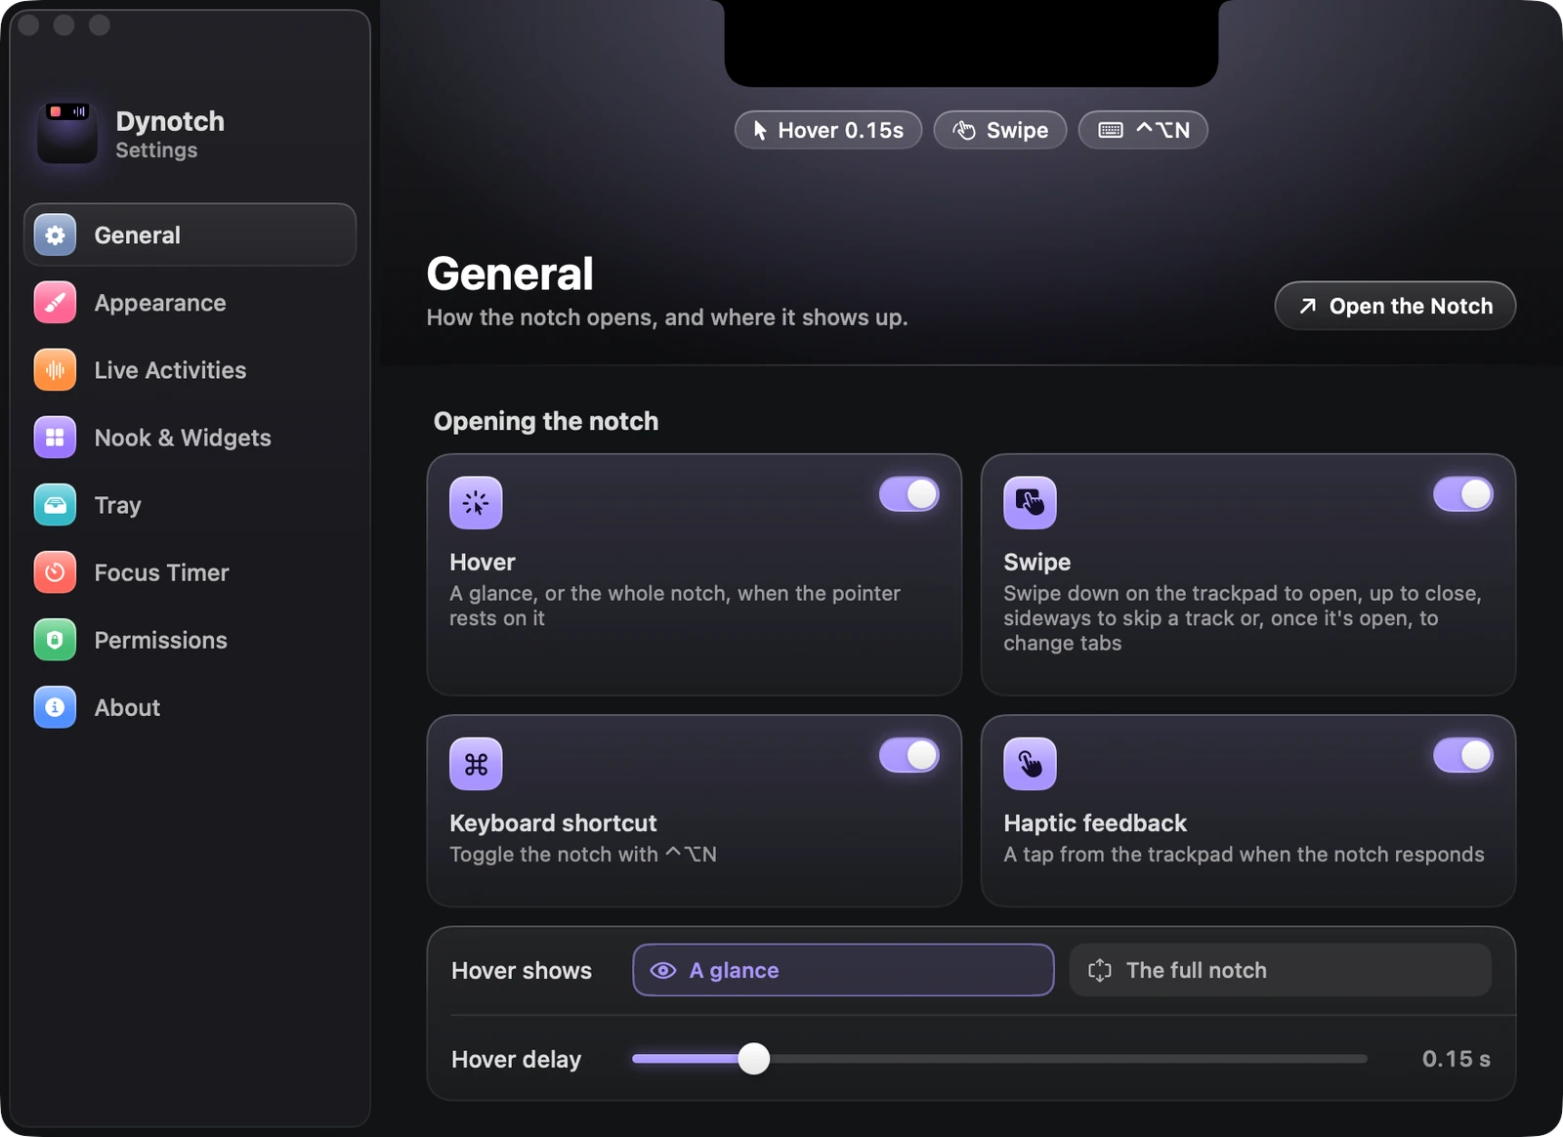This screenshot has height=1137, width=1563.
Task: Click the eye icon beside A glance
Action: click(x=663, y=970)
